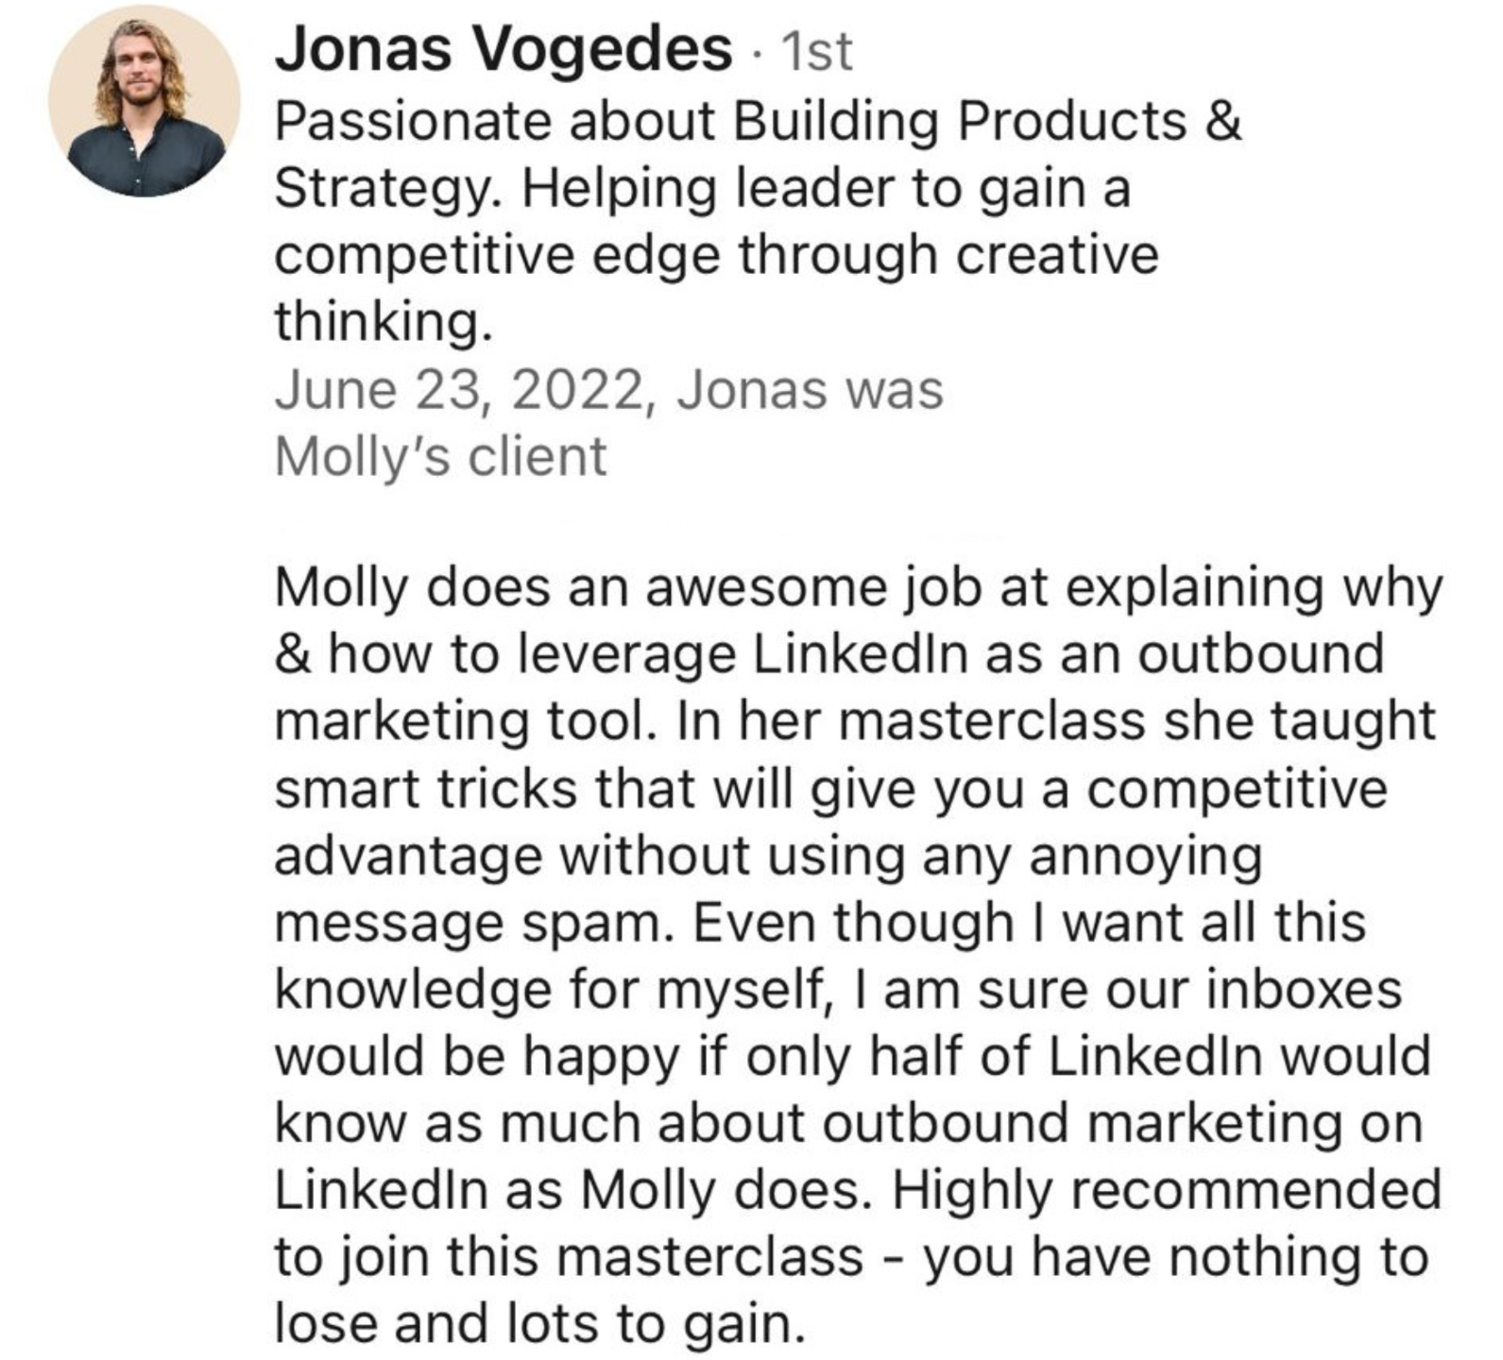This screenshot has width=1503, height=1360.
Task: Click the final 'lose and lots to gain.' line
Action: 540,1325
